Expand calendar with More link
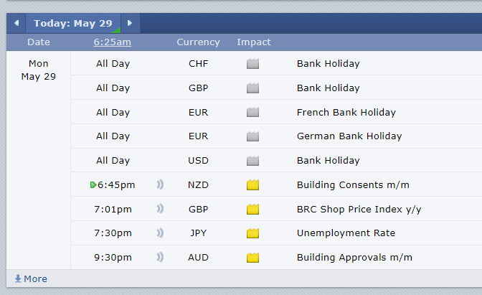Image resolution: width=482 pixels, height=295 pixels. [31, 278]
